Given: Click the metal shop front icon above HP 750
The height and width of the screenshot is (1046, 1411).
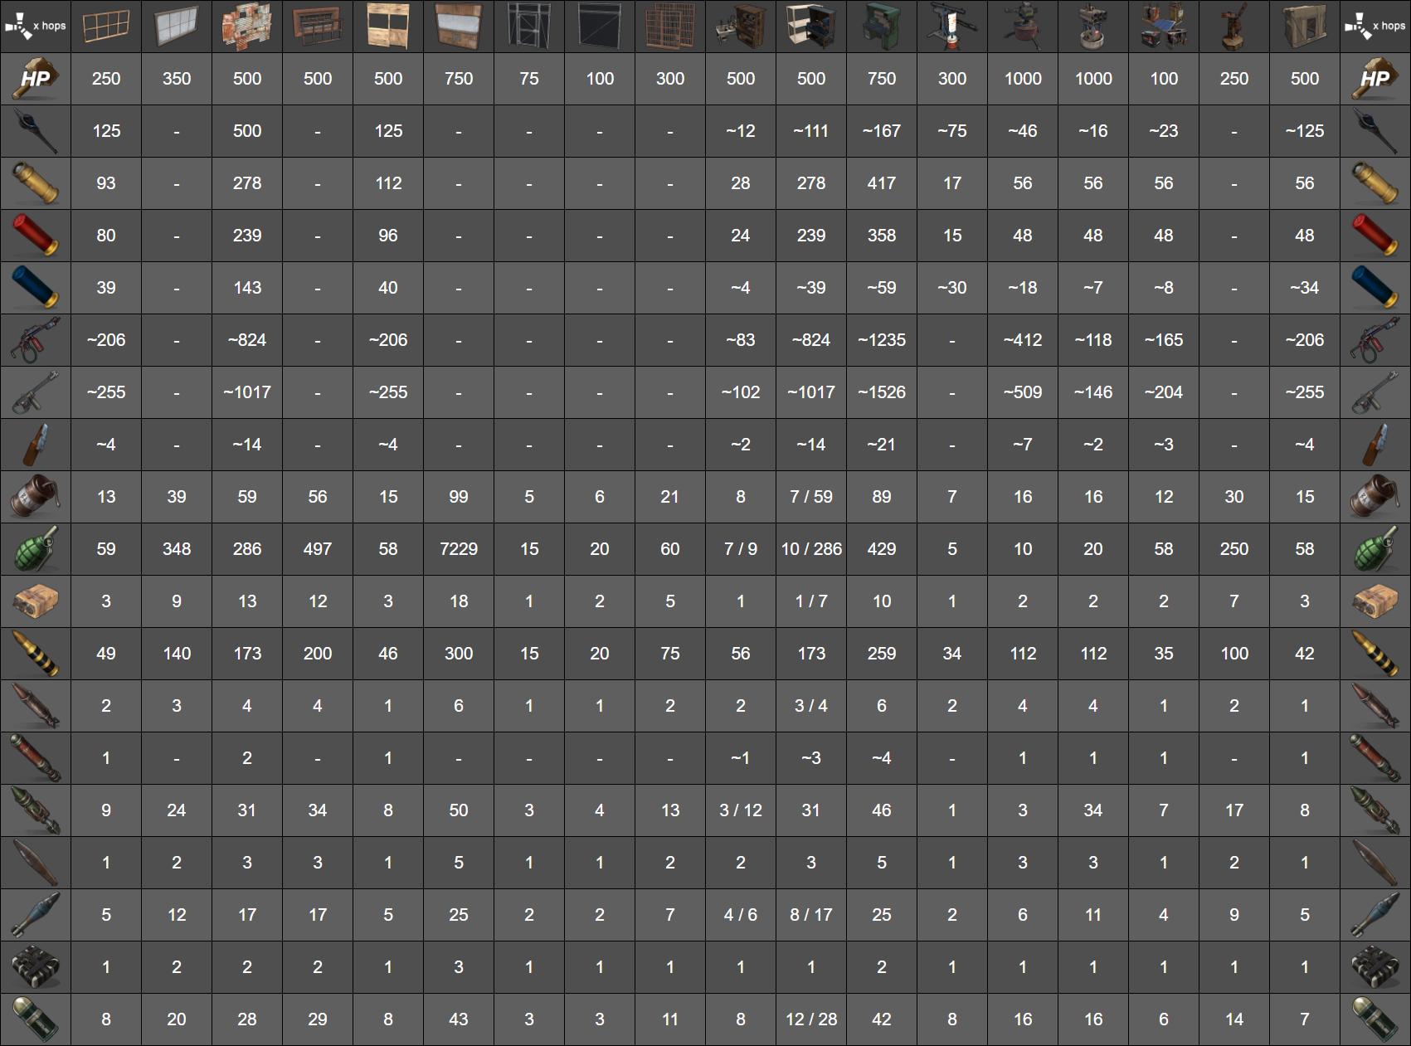Looking at the screenshot, I should tap(459, 26).
